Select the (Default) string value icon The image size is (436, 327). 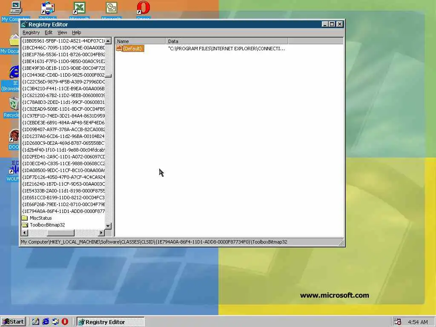[x=119, y=49]
